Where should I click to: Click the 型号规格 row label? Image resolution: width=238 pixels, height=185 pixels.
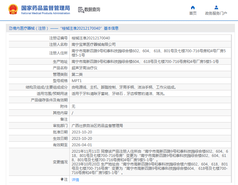[60, 81]
